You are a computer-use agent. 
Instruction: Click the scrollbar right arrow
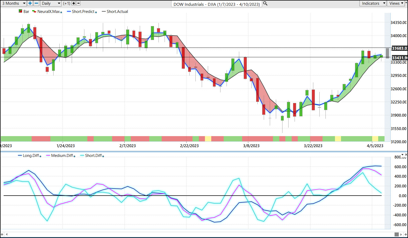pos(401,234)
